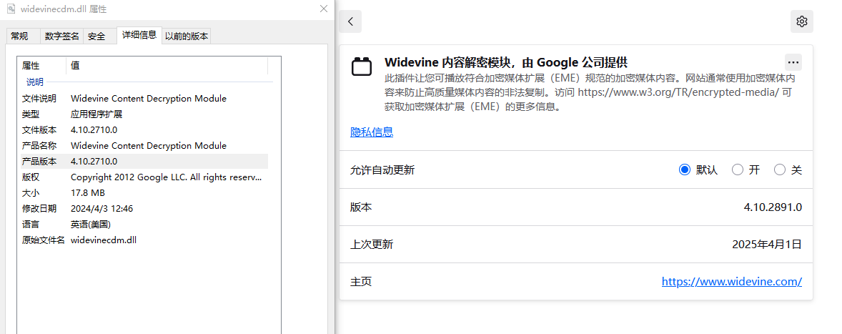The image size is (842, 334).
Task: Open the gear settings menu
Action: [802, 21]
